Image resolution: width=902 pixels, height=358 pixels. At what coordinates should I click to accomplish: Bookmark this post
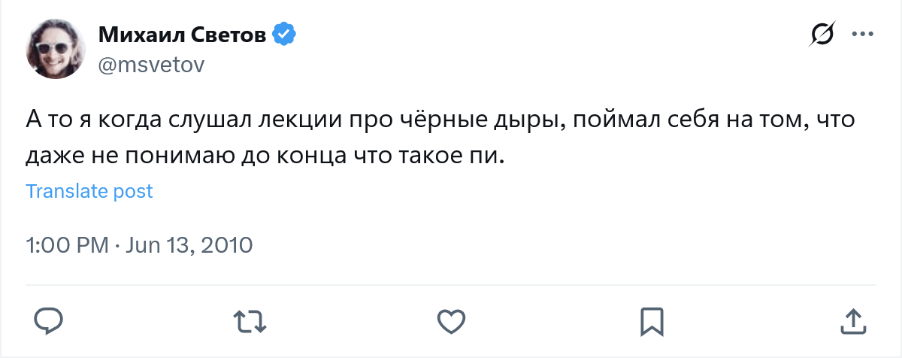pos(651,321)
